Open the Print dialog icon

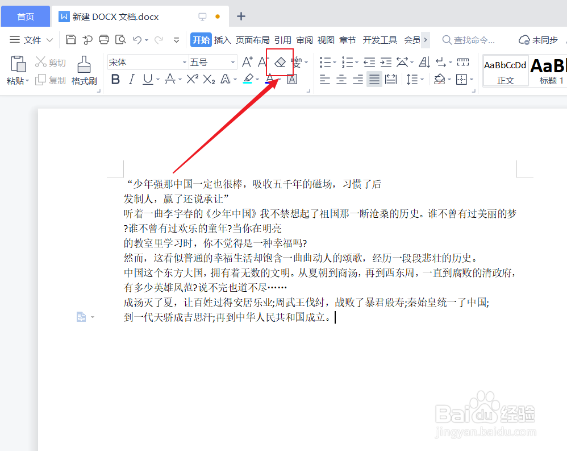tap(103, 40)
